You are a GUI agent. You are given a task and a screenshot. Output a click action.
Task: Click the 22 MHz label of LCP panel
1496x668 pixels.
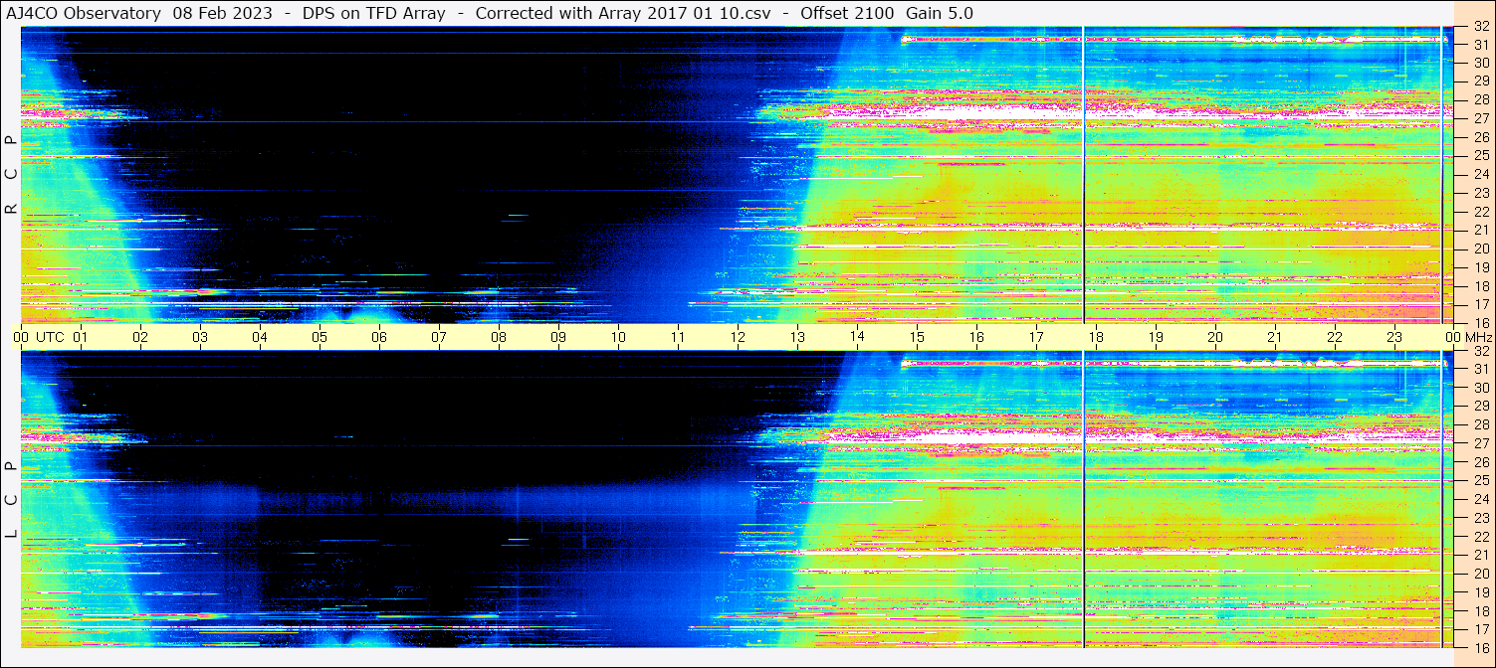point(1481,537)
